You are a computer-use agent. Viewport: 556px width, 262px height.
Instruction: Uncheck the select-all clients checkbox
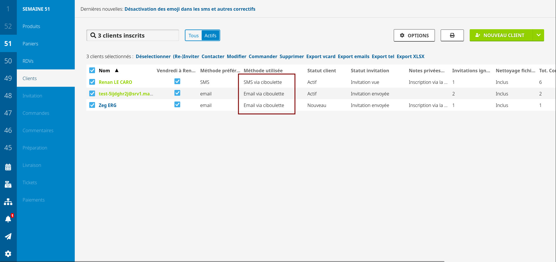(92, 70)
